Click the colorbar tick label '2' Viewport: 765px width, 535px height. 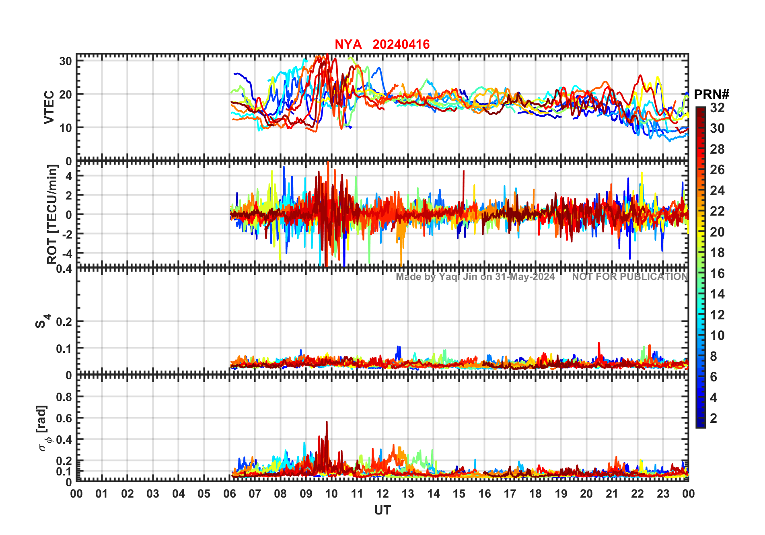point(714,418)
